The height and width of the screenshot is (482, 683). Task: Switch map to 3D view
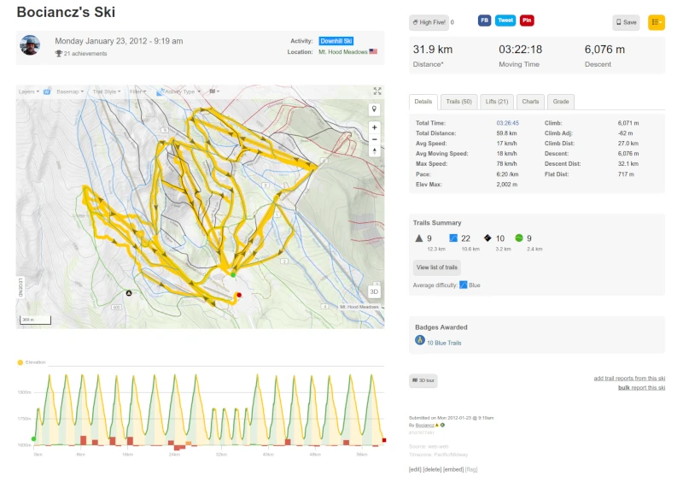[374, 291]
